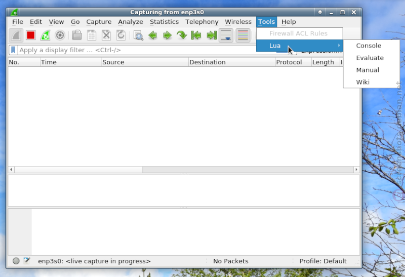Click the horizontal scrollbar thumb of packet list
Screen dimensions: 405x277
click(78, 170)
